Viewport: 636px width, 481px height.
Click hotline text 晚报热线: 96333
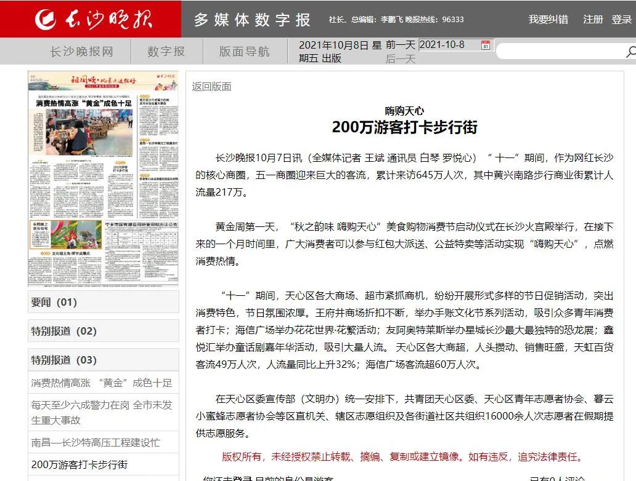point(434,20)
